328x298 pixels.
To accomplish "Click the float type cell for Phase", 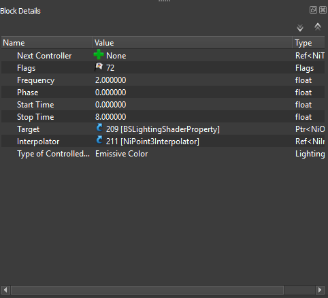I will click(304, 93).
